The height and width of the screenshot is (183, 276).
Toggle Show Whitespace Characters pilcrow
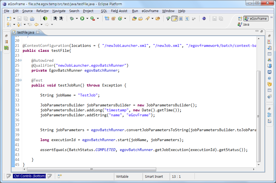187,18
